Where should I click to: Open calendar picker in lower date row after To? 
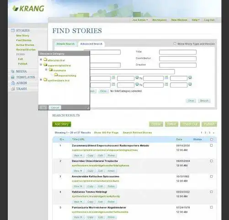[x=166, y=84]
